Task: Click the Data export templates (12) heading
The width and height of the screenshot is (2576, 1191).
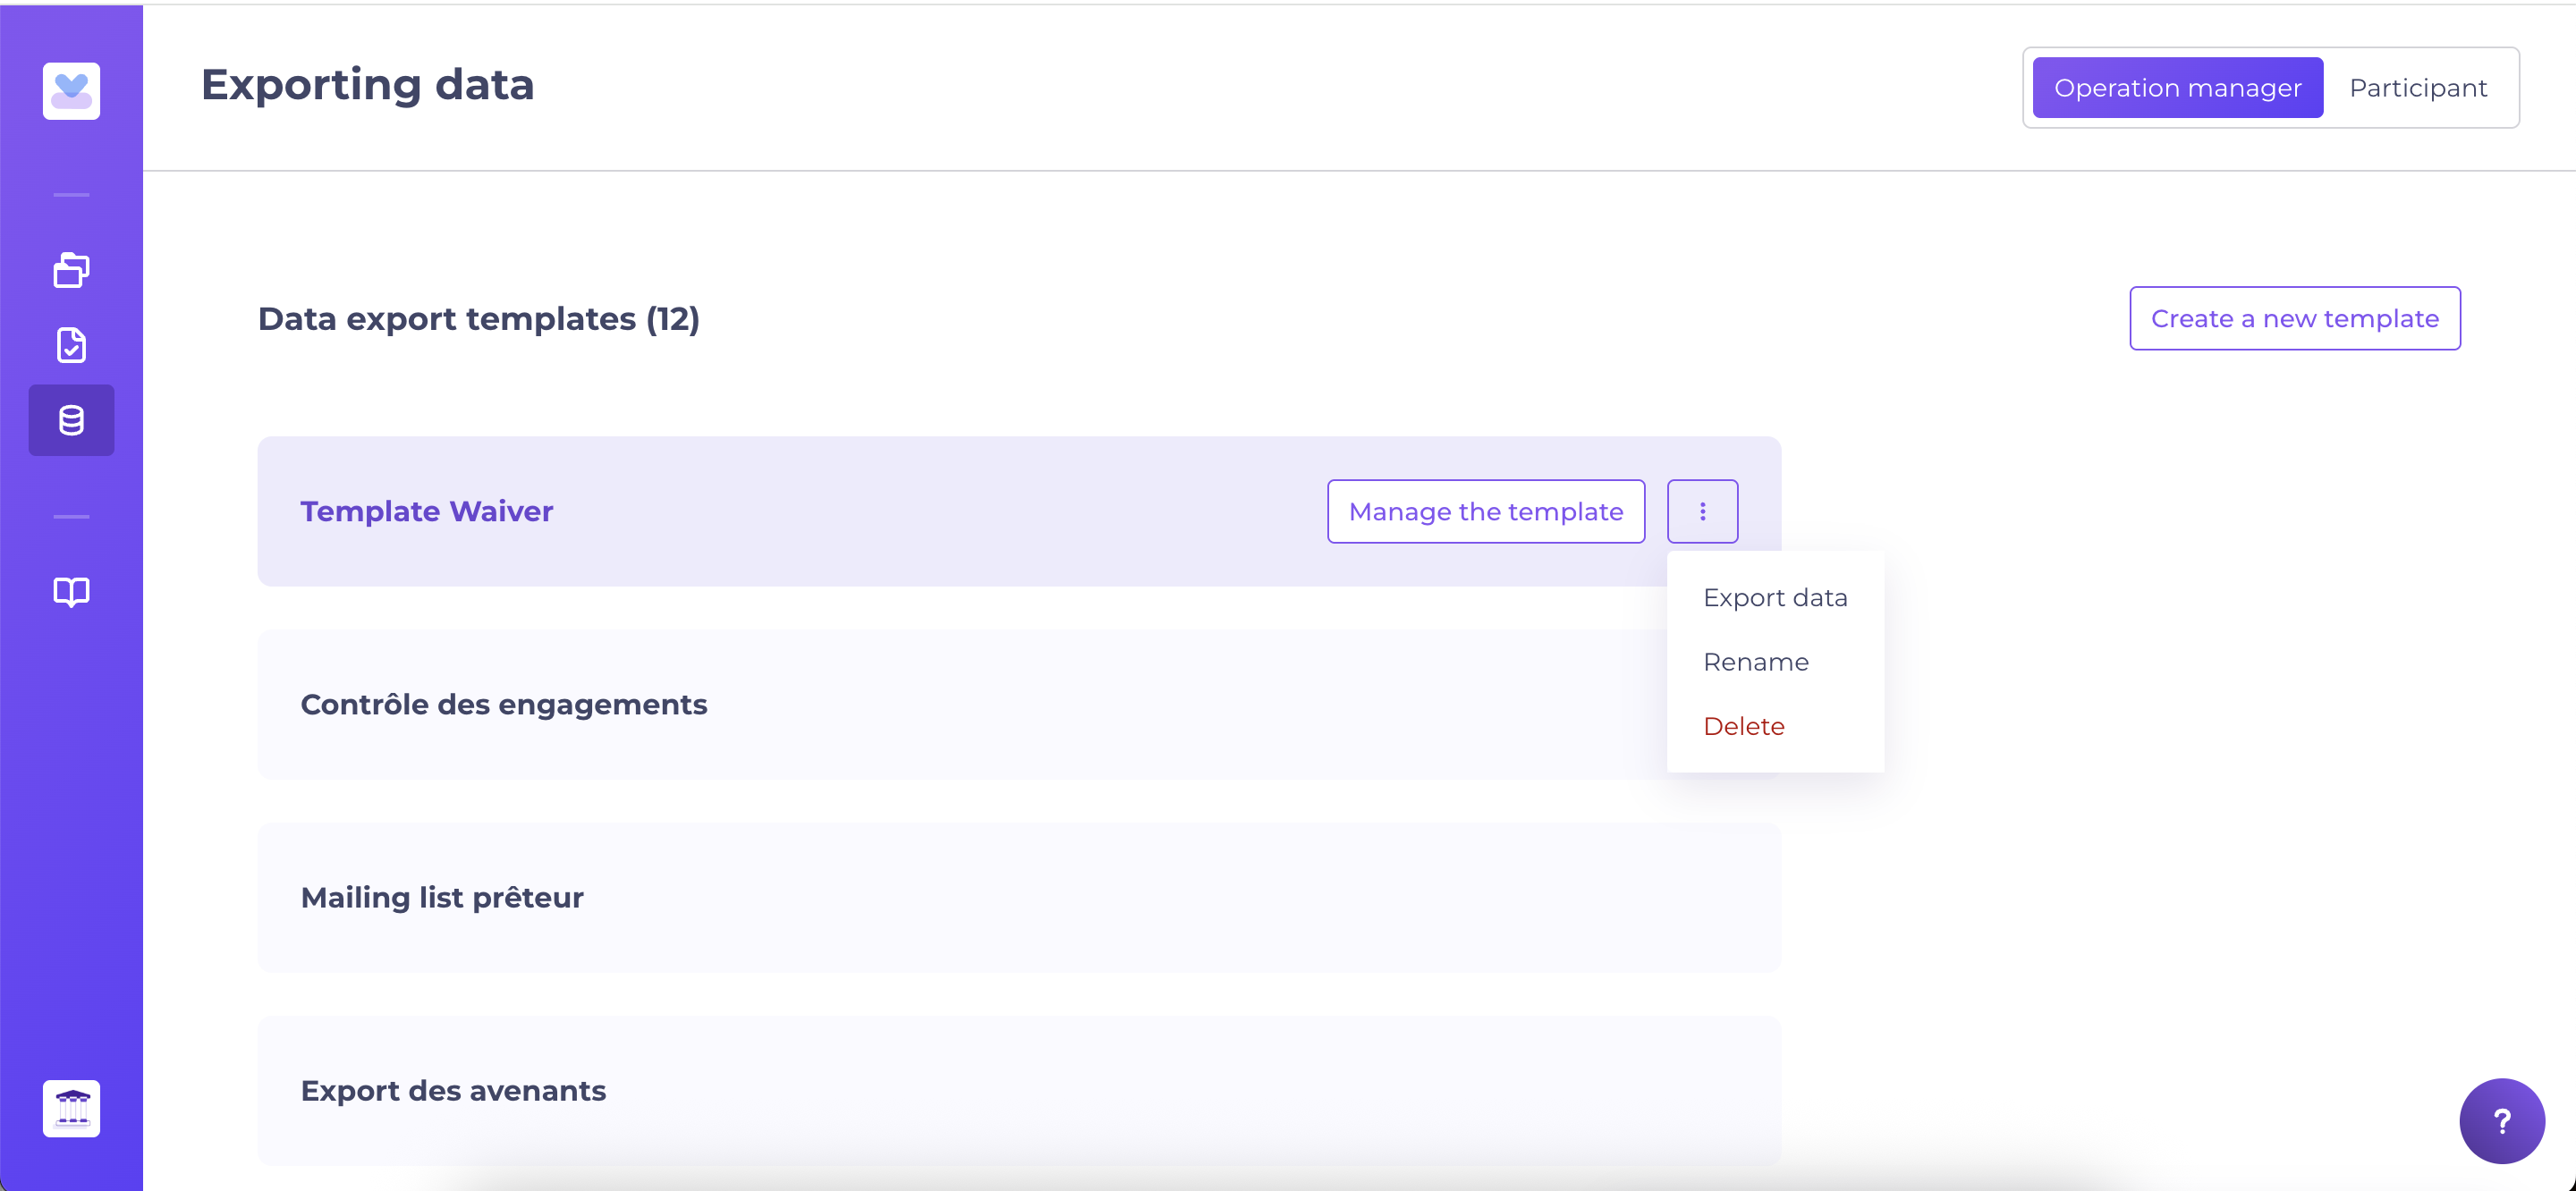Action: [479, 319]
